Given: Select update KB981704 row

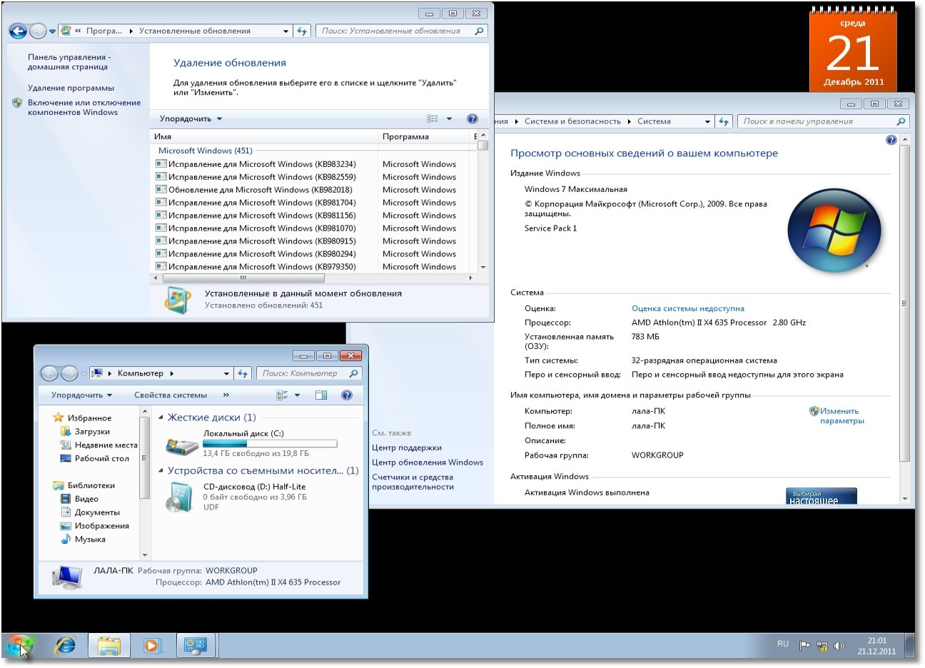Looking at the screenshot, I should [x=314, y=203].
